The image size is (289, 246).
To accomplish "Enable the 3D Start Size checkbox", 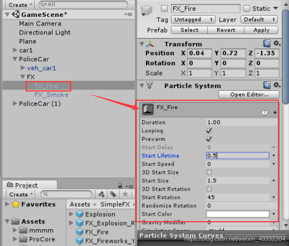I will click(x=209, y=172).
